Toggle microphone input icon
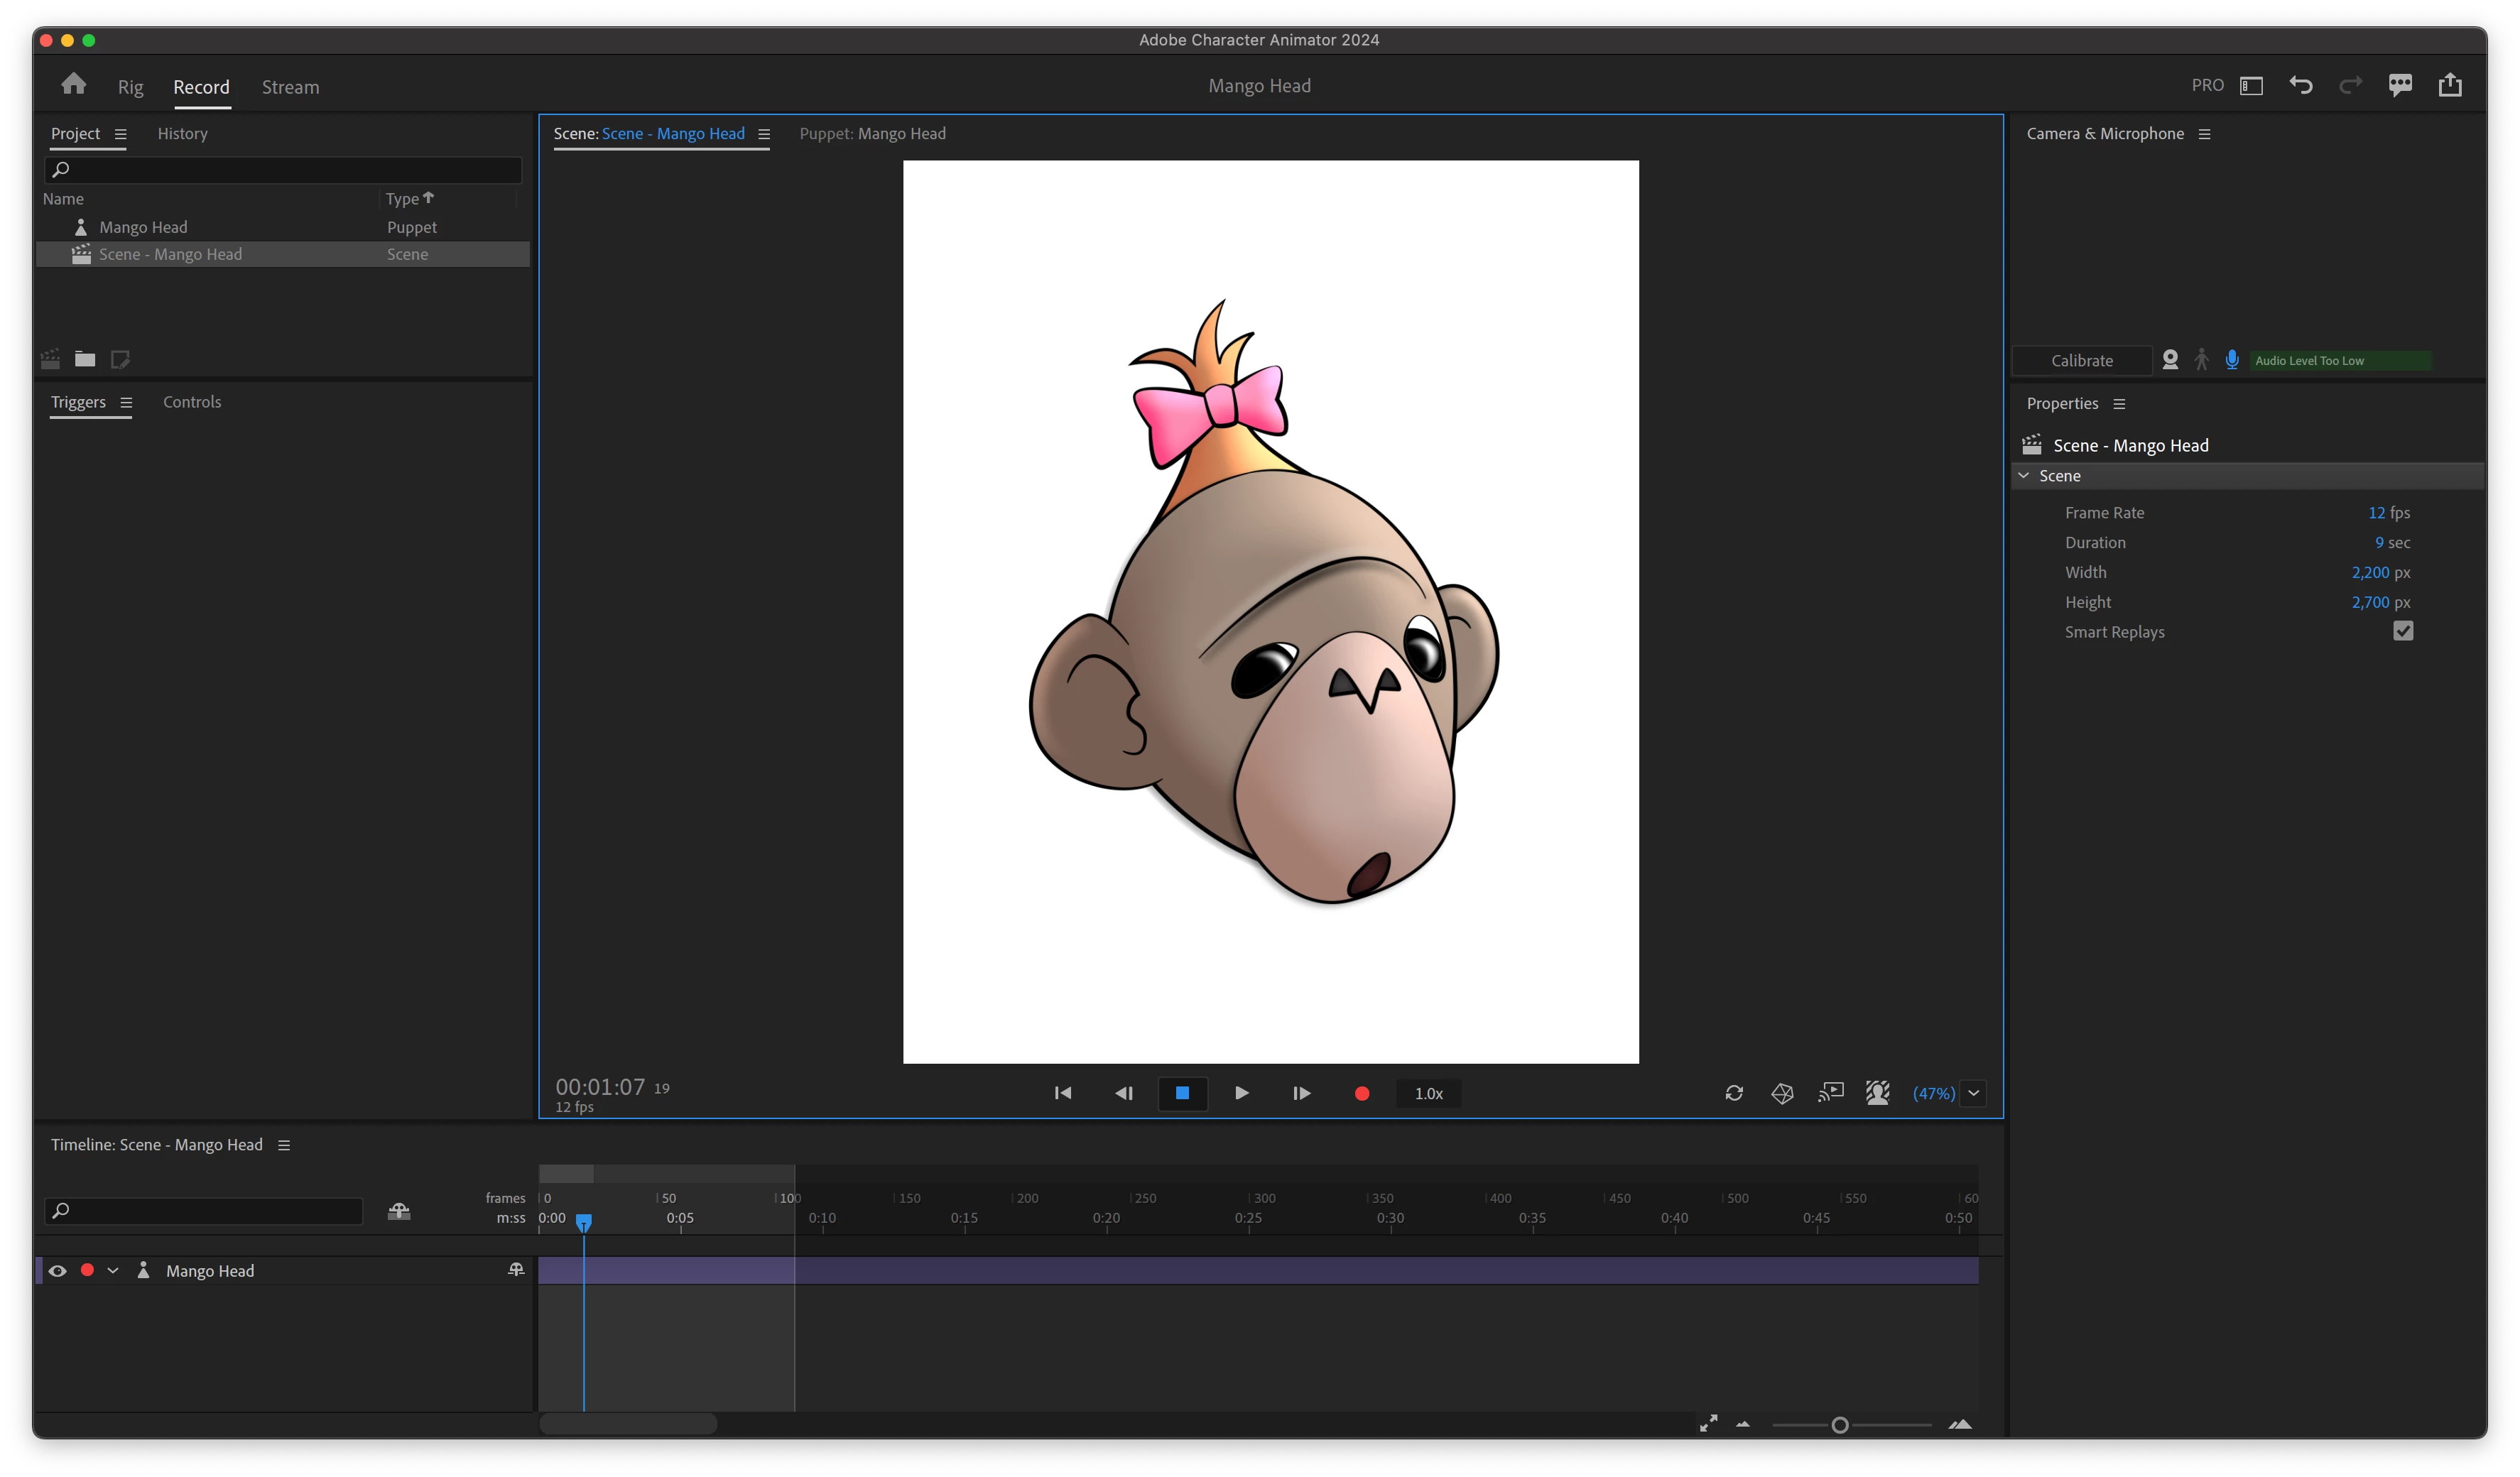The width and height of the screenshot is (2520, 1477). pos(2231,360)
